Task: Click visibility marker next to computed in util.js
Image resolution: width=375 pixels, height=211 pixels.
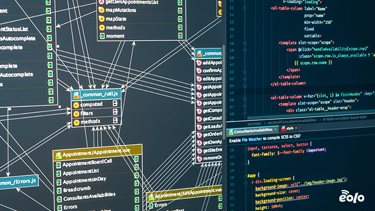Action: coord(115,103)
